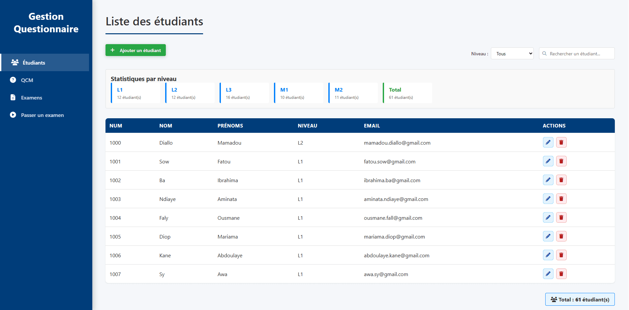The height and width of the screenshot is (310, 629).
Task: Select the M1 statistics card
Action: [299, 93]
